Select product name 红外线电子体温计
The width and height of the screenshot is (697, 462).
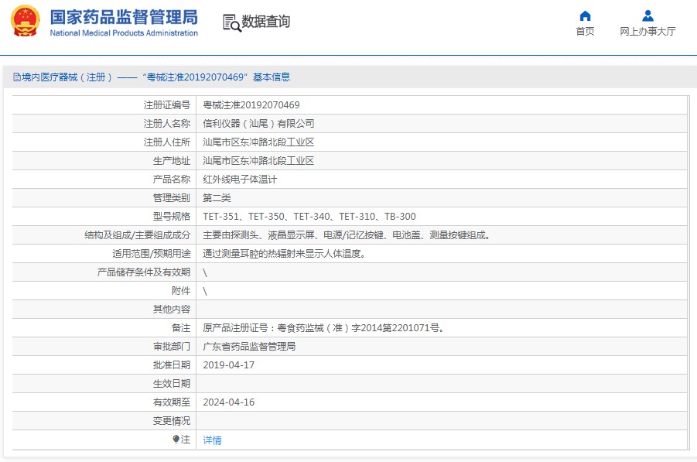(x=240, y=180)
